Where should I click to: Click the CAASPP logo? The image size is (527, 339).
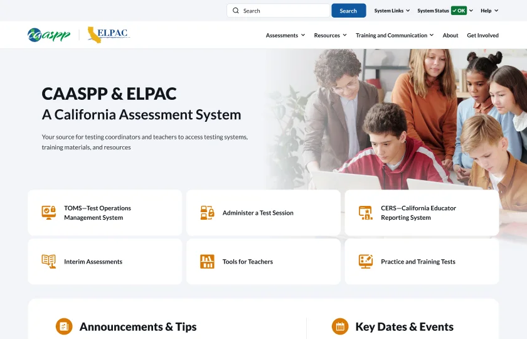pos(49,35)
